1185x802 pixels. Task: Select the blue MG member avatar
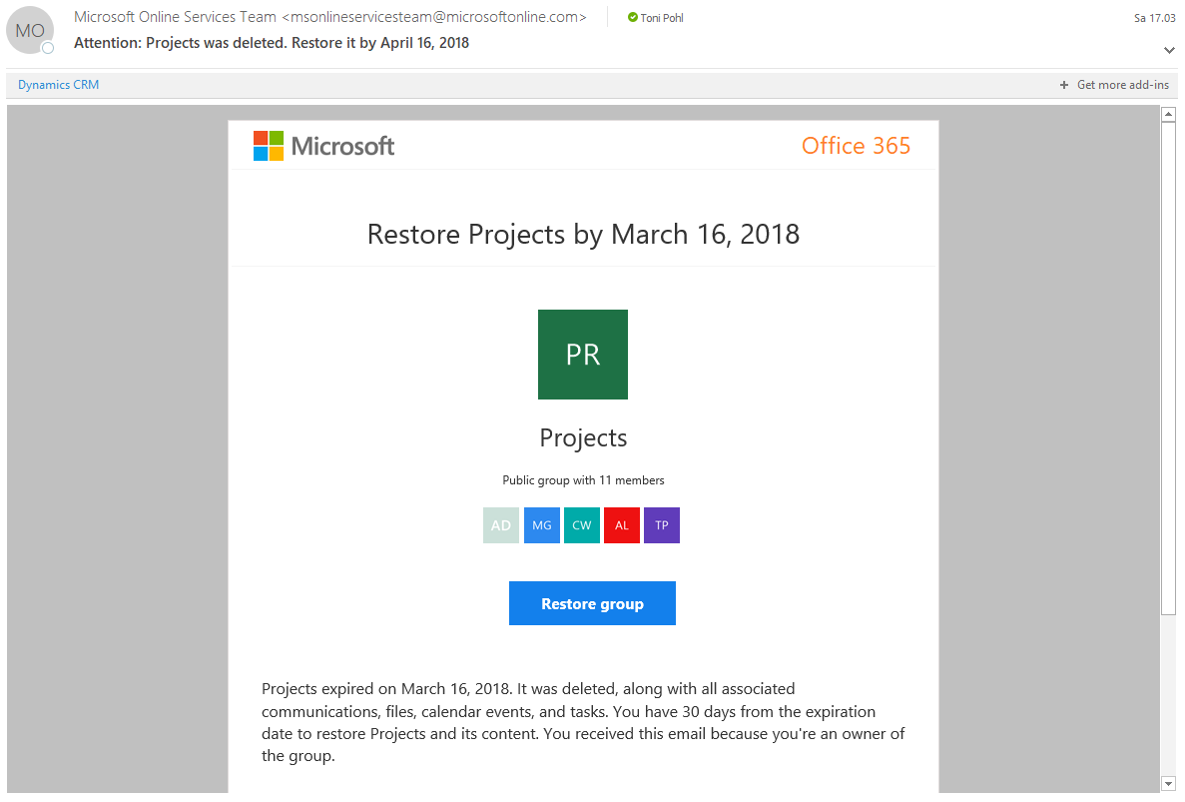541,525
